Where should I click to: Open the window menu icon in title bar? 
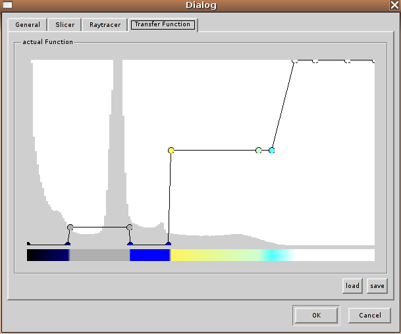point(7,5)
